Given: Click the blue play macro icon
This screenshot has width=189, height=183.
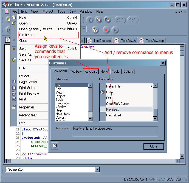Looking at the screenshot, I should tap(115, 30).
